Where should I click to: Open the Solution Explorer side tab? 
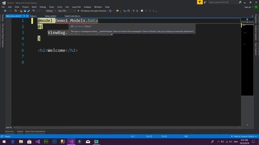click(x=256, y=33)
